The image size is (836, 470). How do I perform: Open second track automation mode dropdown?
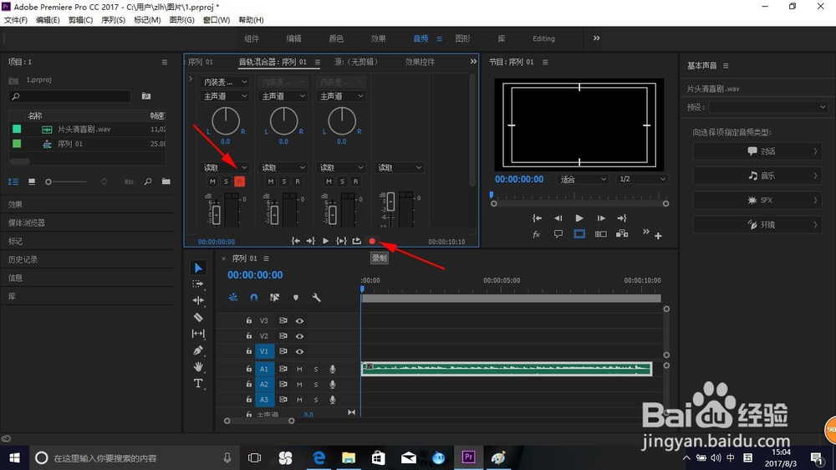coord(283,167)
